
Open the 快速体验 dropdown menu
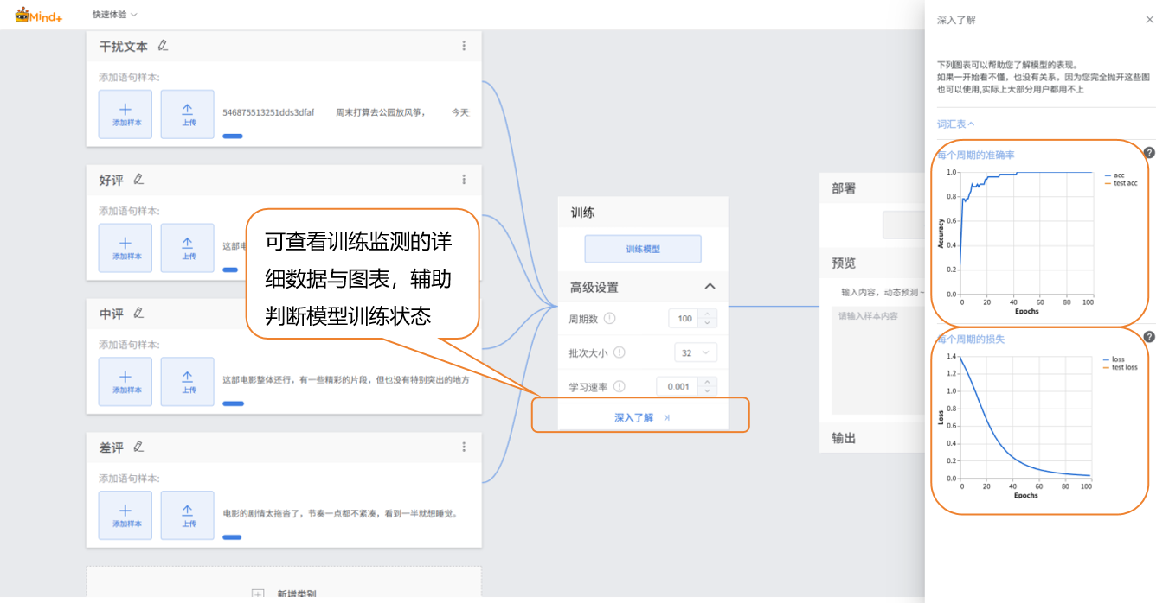pyautogui.click(x=115, y=15)
